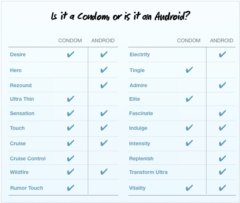Click the Android checkmark for Electrify
The height and width of the screenshot is (203, 240).
pos(222,54)
